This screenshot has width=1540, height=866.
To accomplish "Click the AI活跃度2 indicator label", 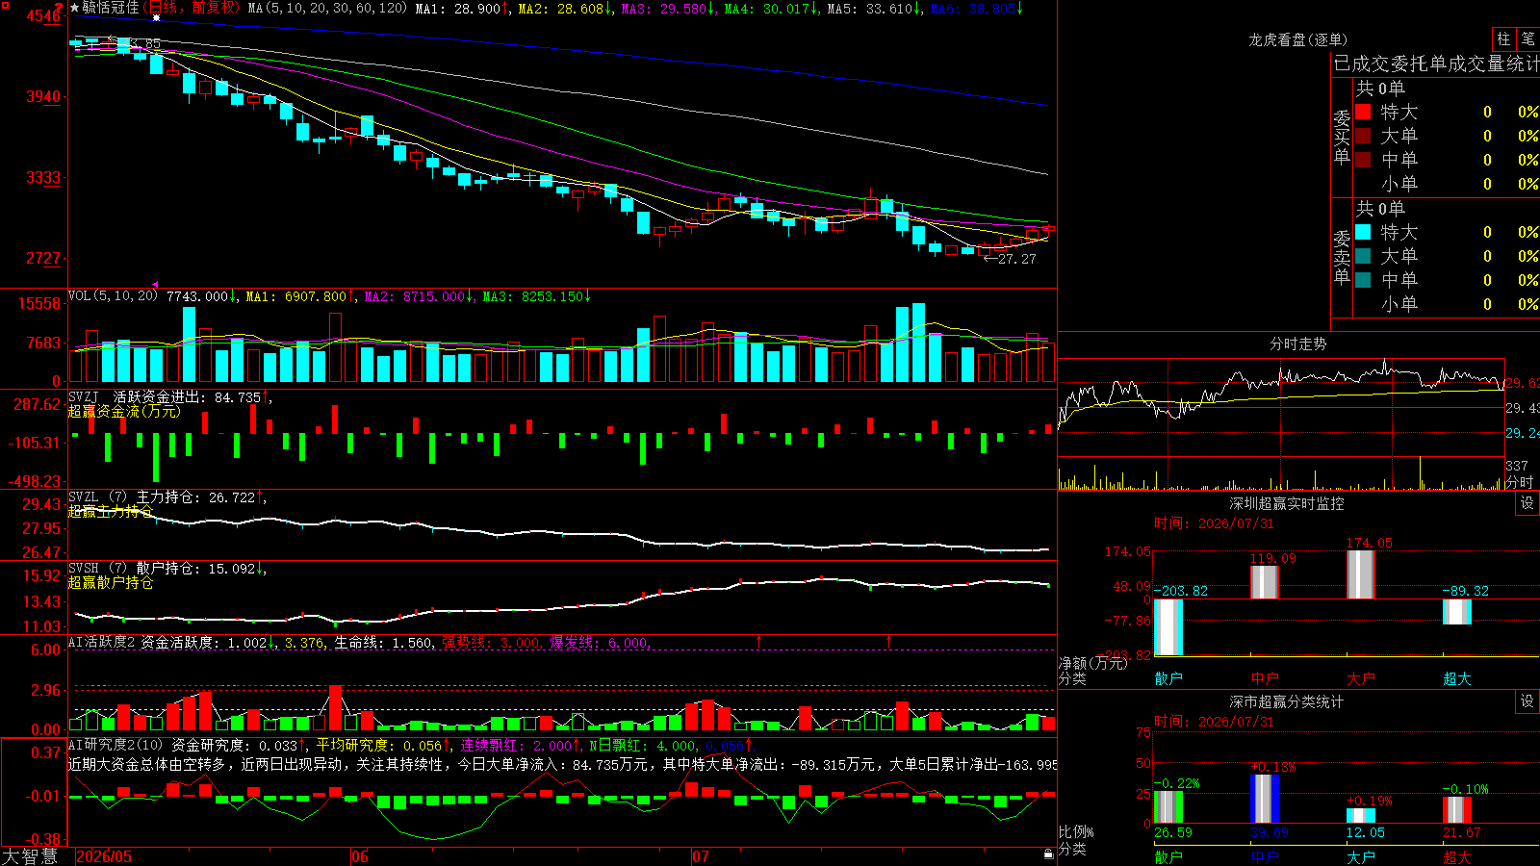I will 102,642.
